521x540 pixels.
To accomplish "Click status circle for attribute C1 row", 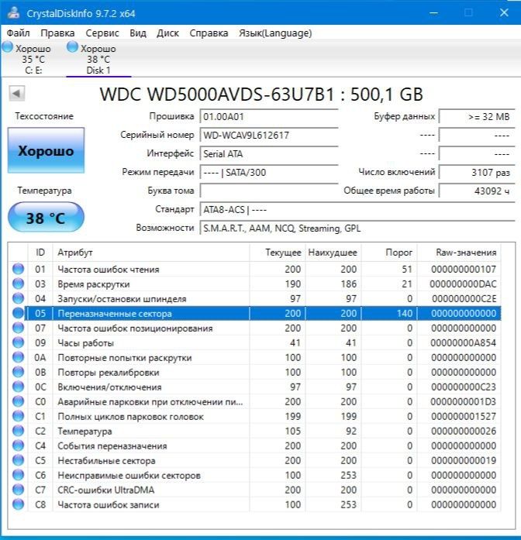I will 18,416.
